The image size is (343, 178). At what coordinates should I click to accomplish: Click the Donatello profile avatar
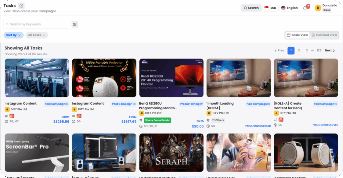click(318, 8)
